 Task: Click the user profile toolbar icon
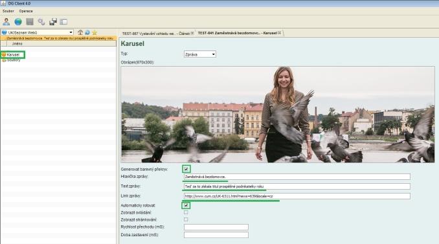coord(6,21)
